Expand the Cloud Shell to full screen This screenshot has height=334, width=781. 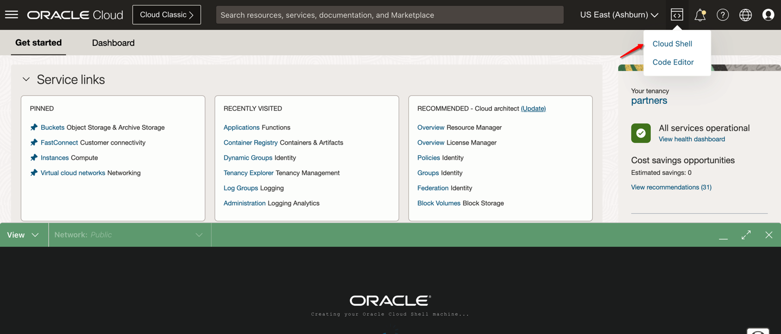(x=746, y=234)
